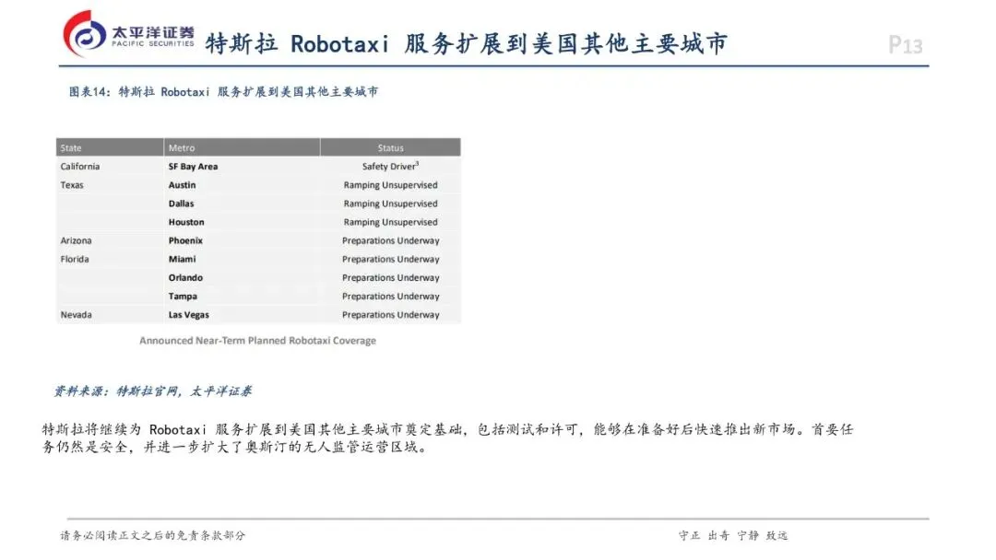Screen dimensions: 996x560
Task: Click the Safety Driver status cell
Action: (391, 166)
